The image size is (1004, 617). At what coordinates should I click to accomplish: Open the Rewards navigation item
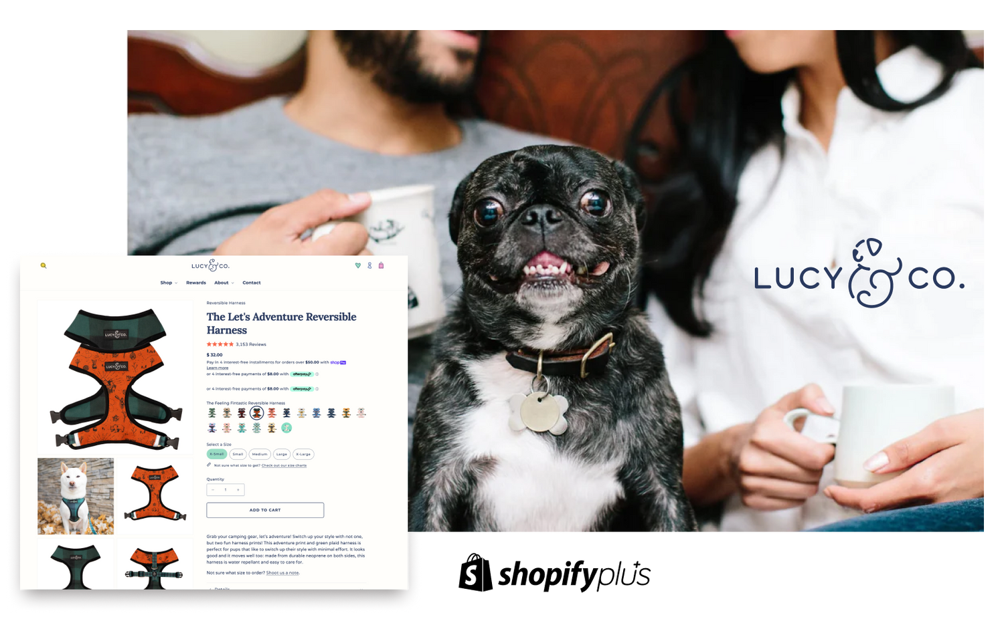[x=196, y=283]
